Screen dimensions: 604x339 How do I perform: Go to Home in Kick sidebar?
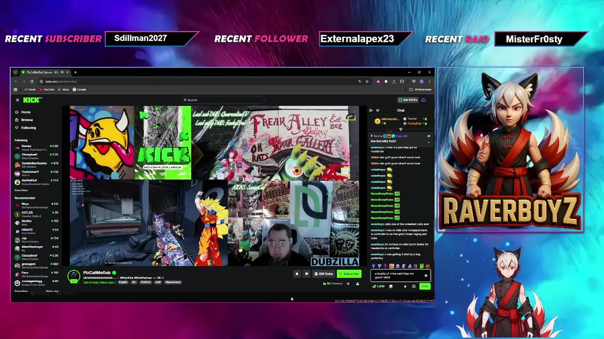(23, 112)
